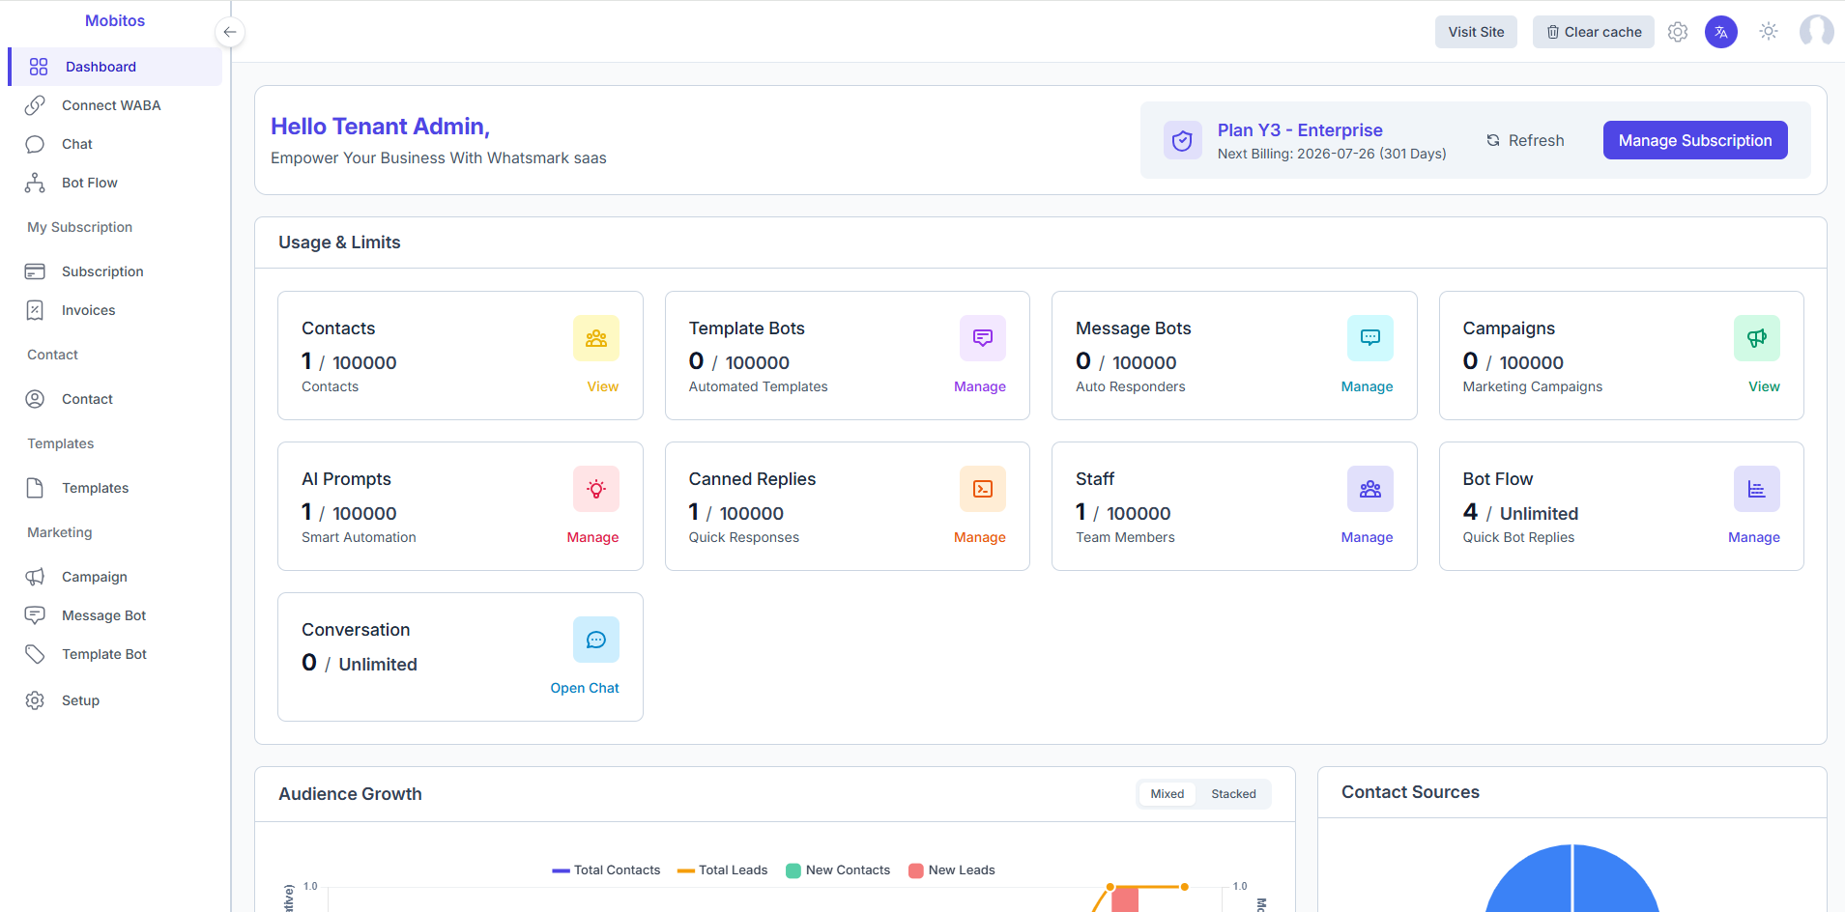Viewport: 1845px width, 912px height.
Task: Click the Conversation chat bubble icon
Action: click(595, 639)
